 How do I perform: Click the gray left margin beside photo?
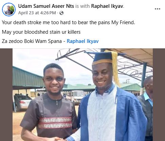coord(6,95)
